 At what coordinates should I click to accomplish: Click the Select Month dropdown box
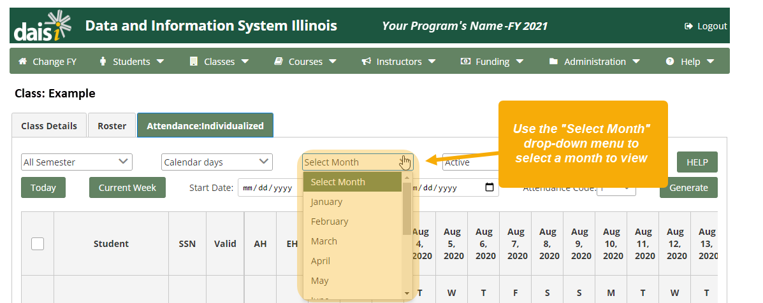(x=358, y=162)
